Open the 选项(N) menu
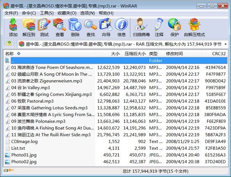 pos(87,13)
